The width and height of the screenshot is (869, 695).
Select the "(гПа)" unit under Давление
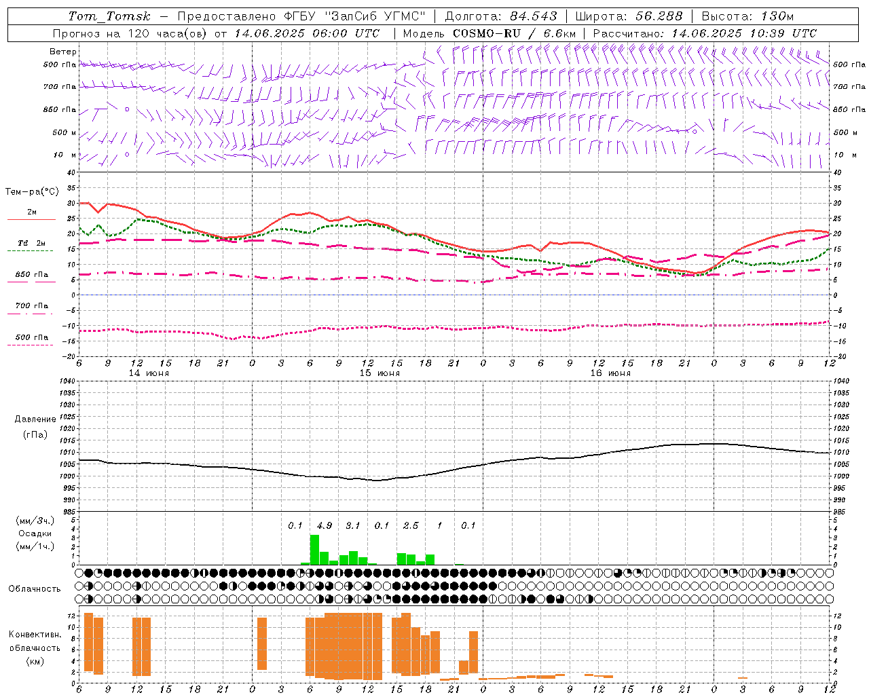coord(35,434)
